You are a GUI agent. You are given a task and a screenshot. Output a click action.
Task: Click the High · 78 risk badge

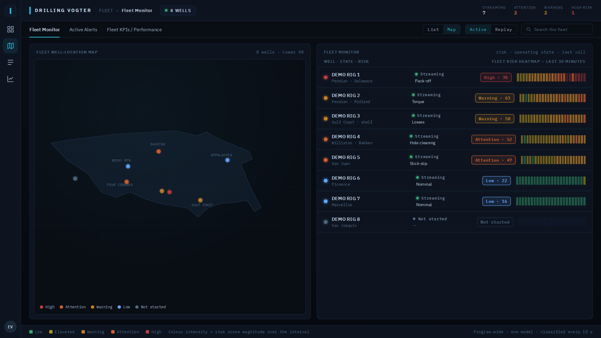pyautogui.click(x=496, y=78)
